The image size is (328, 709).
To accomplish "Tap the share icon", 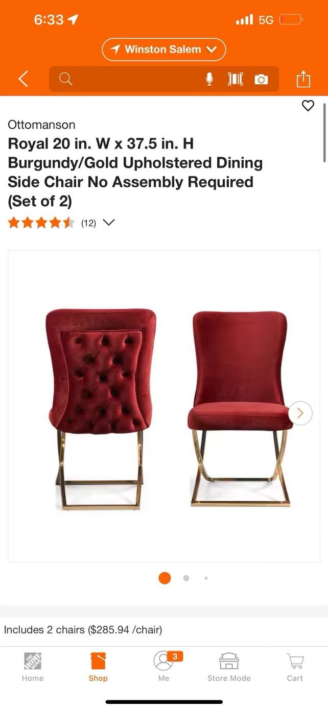I will coord(303,79).
